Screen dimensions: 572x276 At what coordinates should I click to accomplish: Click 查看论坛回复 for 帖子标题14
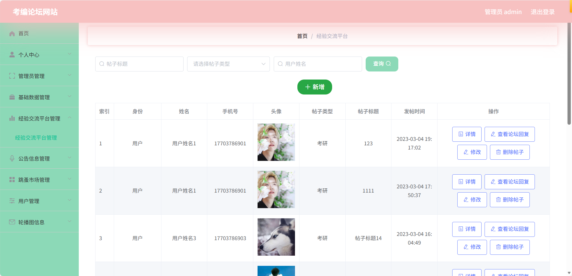[x=510, y=229]
